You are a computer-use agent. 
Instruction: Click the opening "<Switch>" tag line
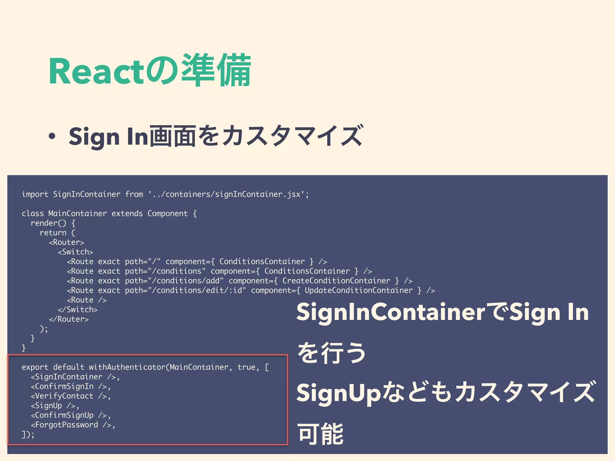(76, 252)
